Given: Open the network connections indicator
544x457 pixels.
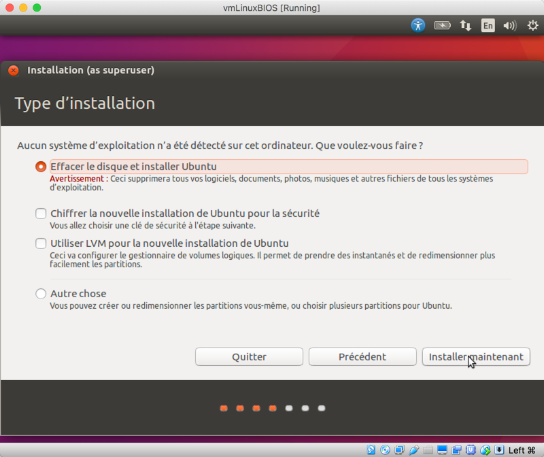Looking at the screenshot, I should coord(465,25).
